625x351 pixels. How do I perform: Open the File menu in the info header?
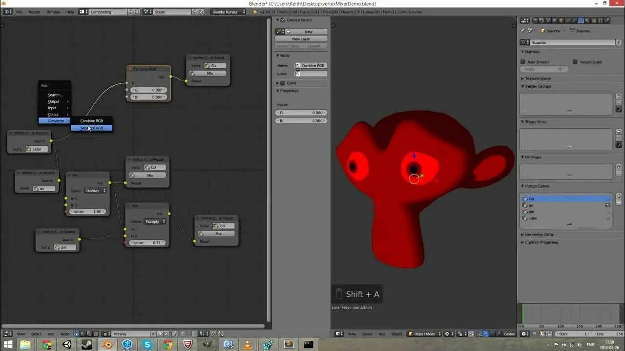[20, 12]
